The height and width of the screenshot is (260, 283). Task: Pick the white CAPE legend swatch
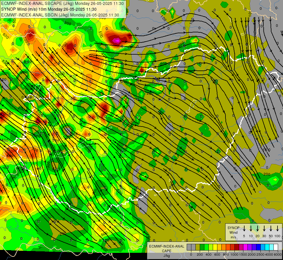276,247
